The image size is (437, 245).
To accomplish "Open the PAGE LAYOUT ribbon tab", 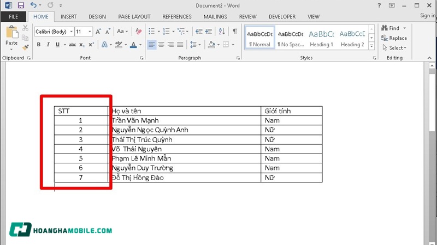I will (134, 17).
